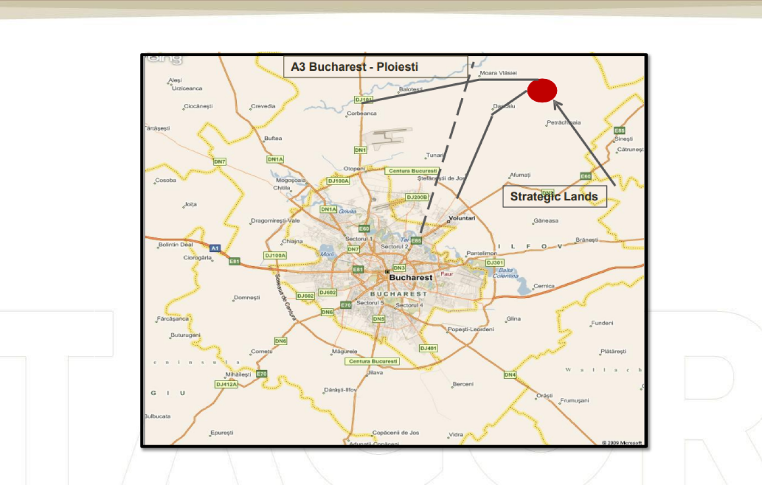This screenshot has height=485, width=762.
Task: Click the Bucharest city center label
Action: (x=411, y=278)
